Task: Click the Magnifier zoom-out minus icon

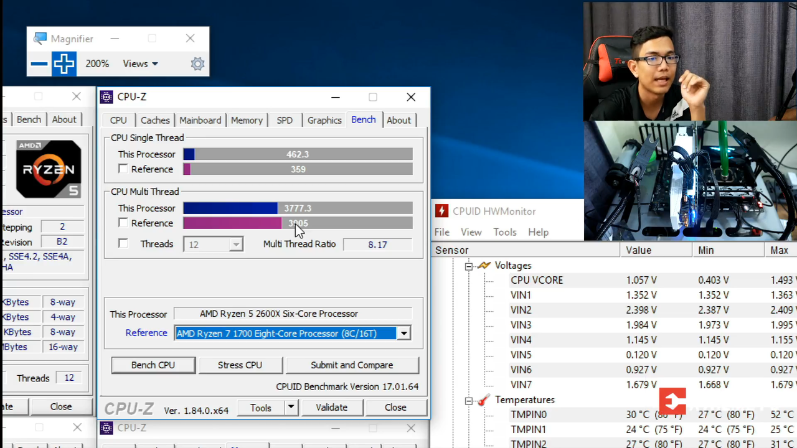Action: pyautogui.click(x=39, y=63)
